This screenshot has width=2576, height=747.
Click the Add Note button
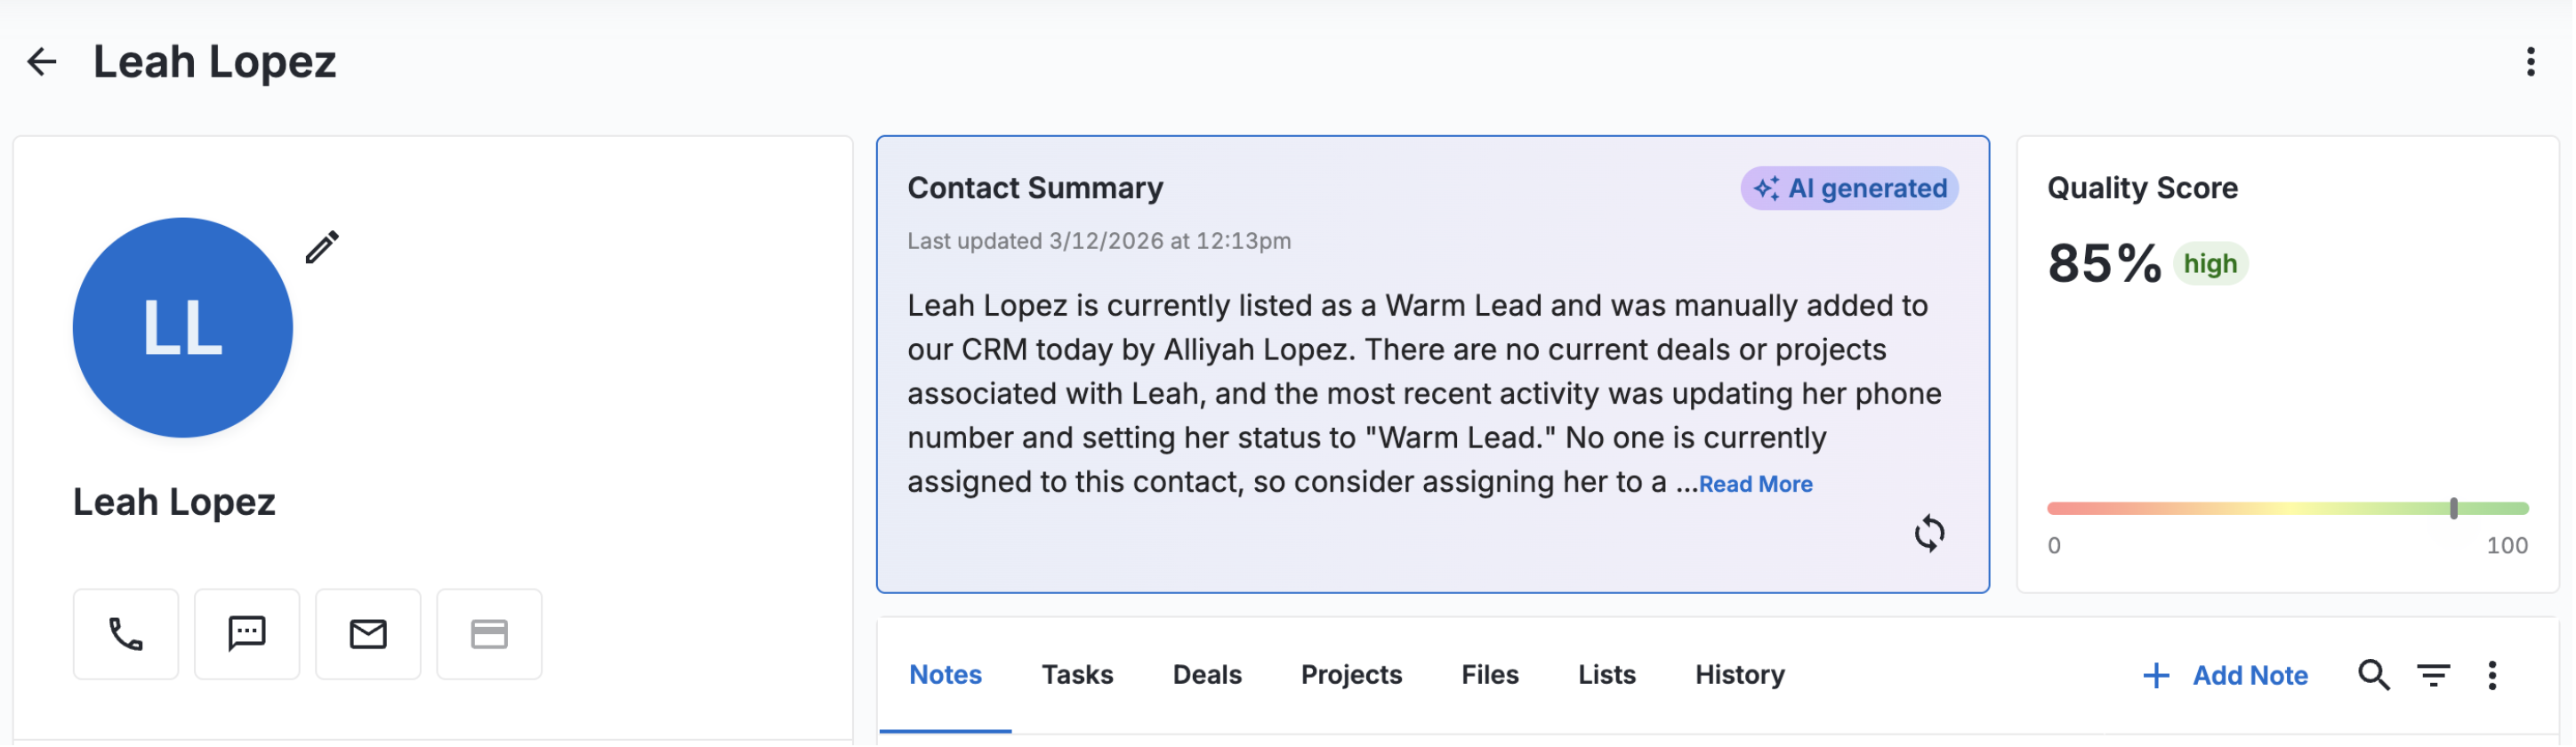2228,677
